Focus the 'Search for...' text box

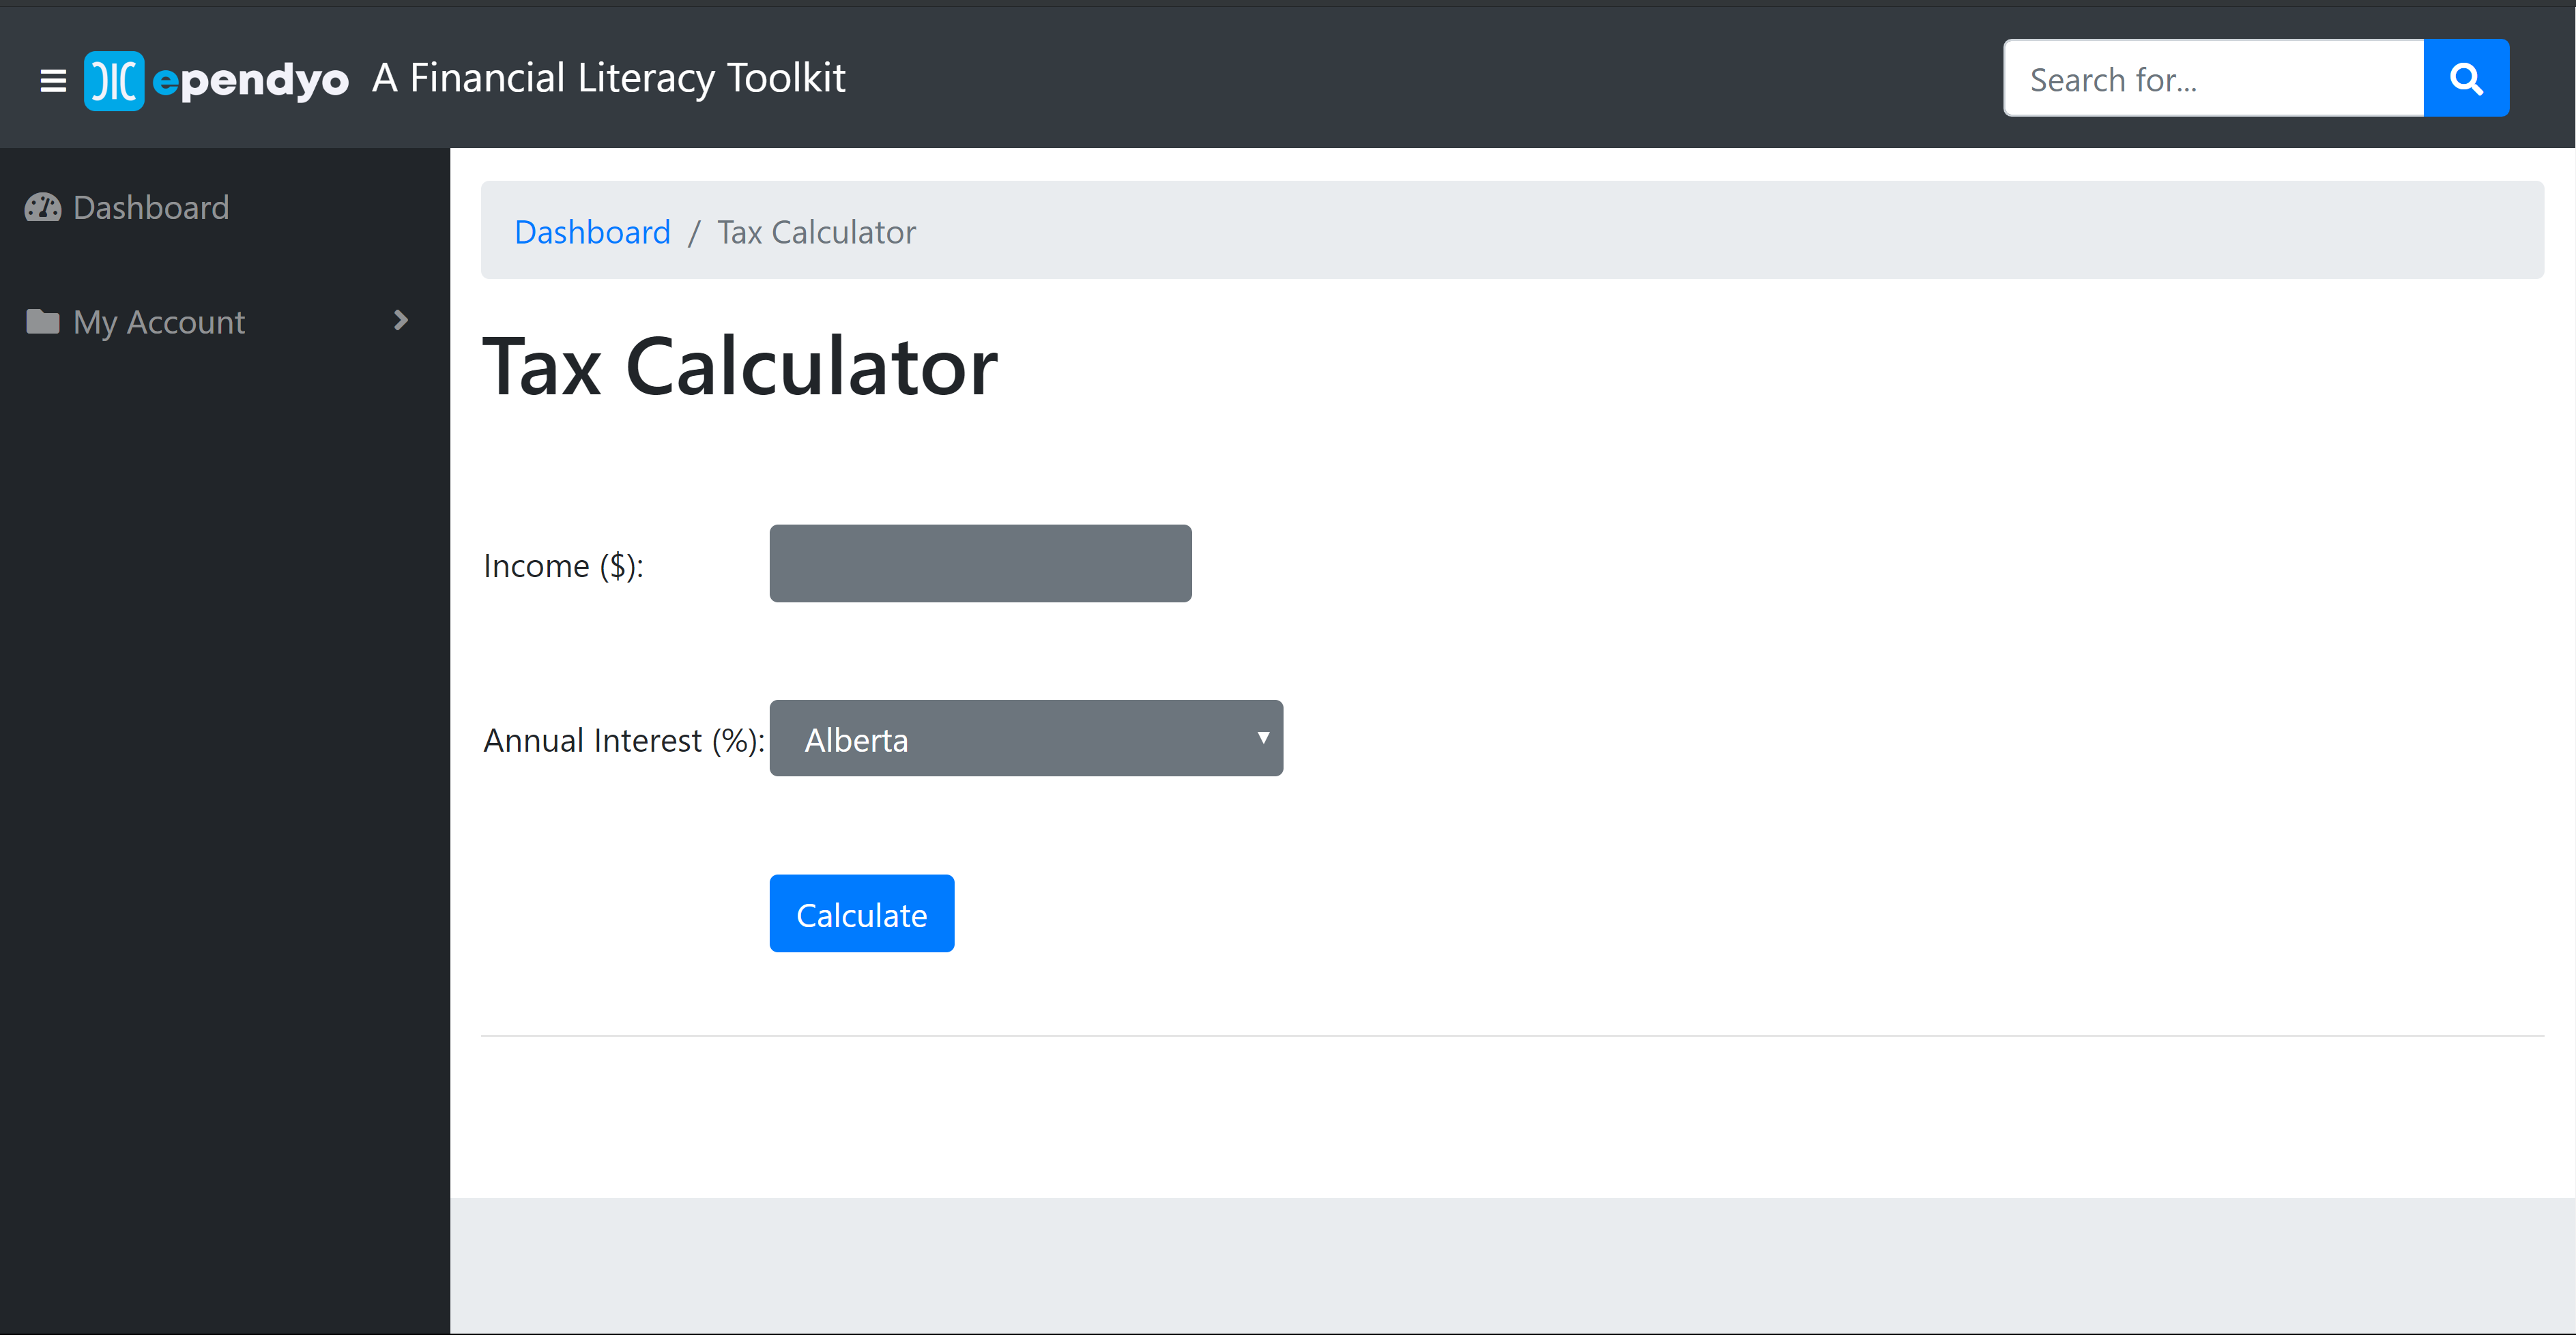2213,79
